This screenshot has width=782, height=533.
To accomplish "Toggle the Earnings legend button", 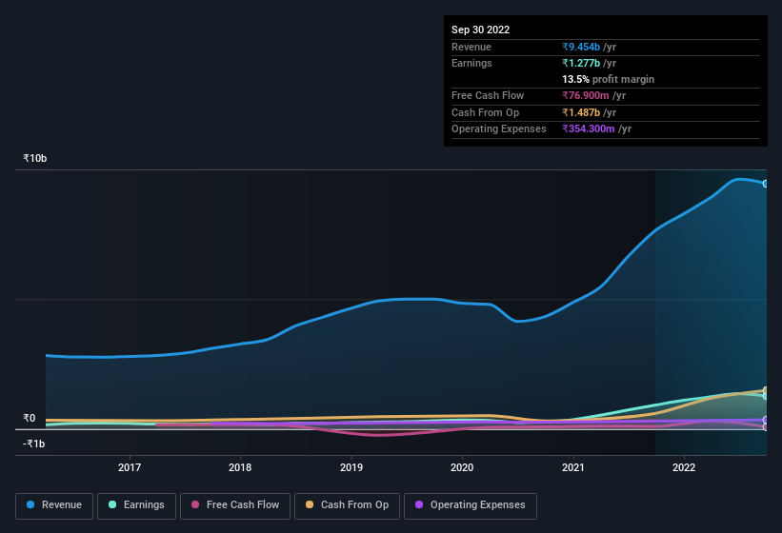I will (x=136, y=505).
